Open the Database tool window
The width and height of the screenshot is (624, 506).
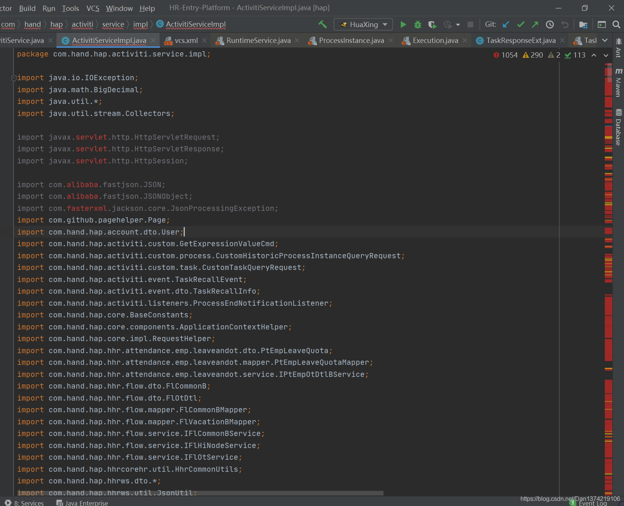pos(618,127)
